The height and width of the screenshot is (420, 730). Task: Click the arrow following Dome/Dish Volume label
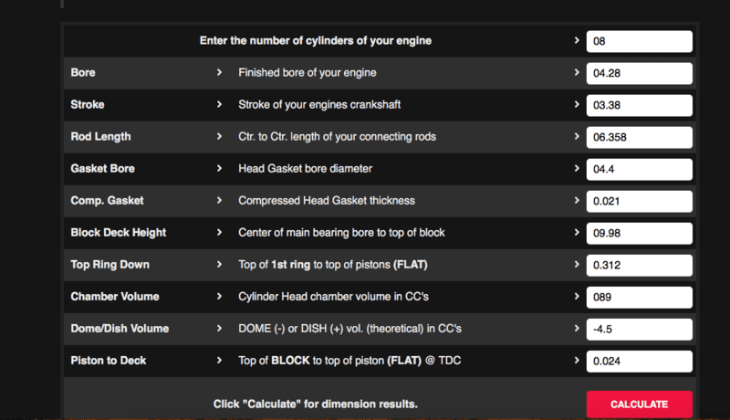(219, 329)
